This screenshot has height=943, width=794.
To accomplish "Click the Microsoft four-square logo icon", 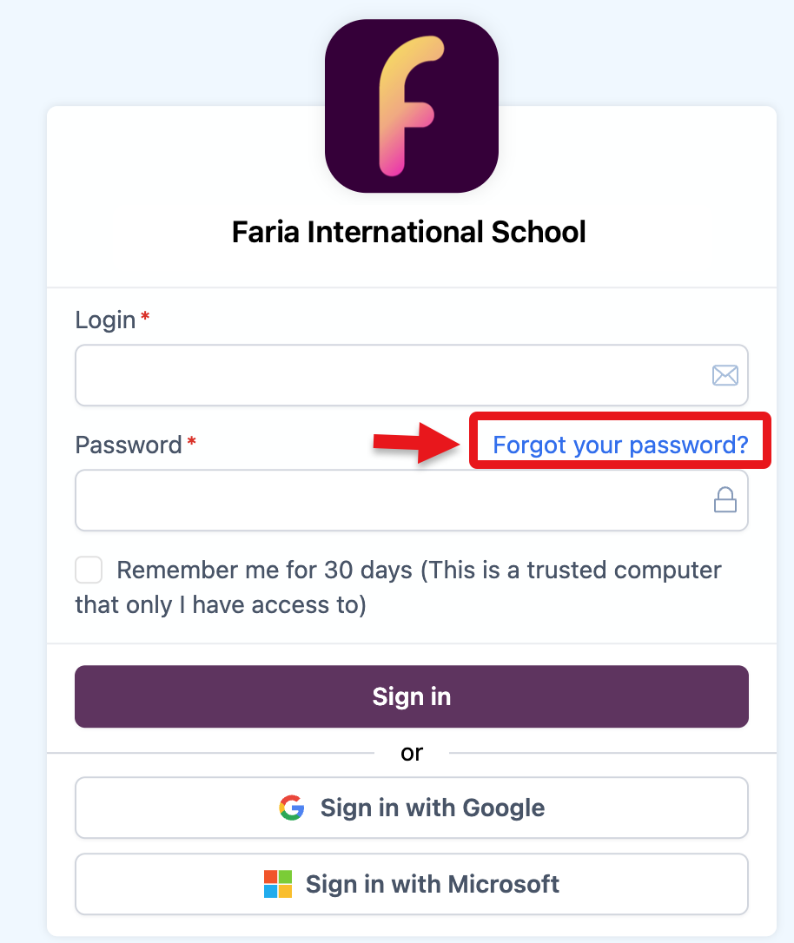I will (x=278, y=884).
